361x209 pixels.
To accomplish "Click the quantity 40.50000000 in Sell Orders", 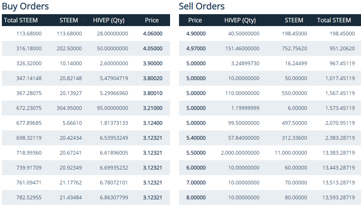I will click(x=244, y=34).
